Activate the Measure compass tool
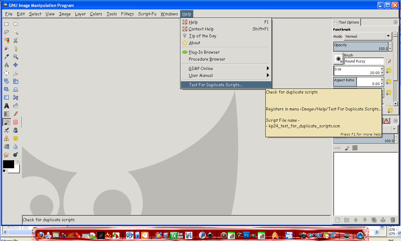The height and width of the screenshot is (241, 401). coord(6,65)
